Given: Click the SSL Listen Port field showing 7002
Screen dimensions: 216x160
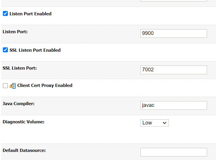Looking at the screenshot, I should (173, 70).
